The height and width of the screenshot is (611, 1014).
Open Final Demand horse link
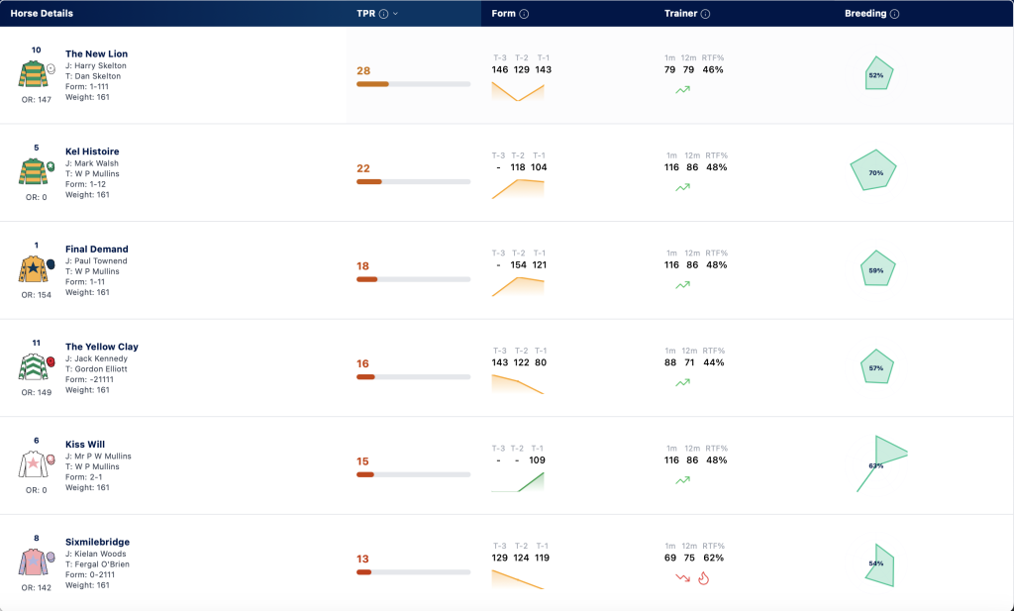[96, 249]
